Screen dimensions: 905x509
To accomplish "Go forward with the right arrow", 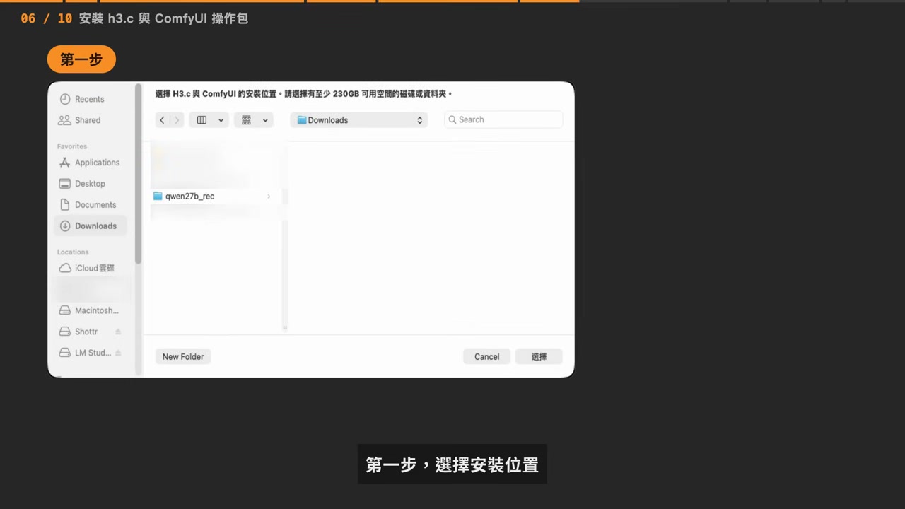I will click(177, 120).
